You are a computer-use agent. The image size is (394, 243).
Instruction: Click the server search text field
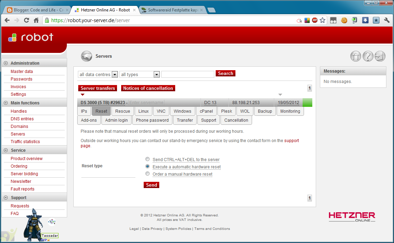pyautogui.click(x=188, y=74)
